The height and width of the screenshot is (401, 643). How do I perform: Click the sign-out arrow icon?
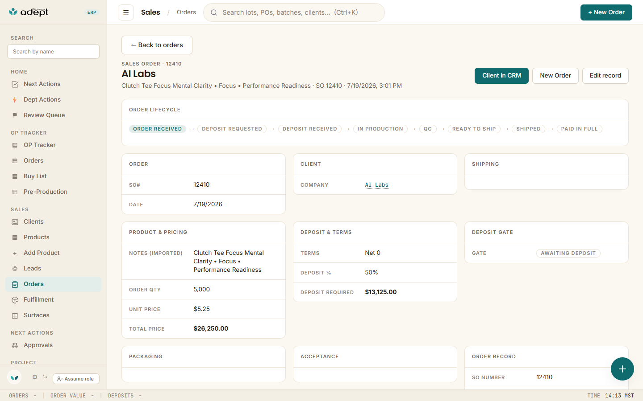pyautogui.click(x=45, y=377)
